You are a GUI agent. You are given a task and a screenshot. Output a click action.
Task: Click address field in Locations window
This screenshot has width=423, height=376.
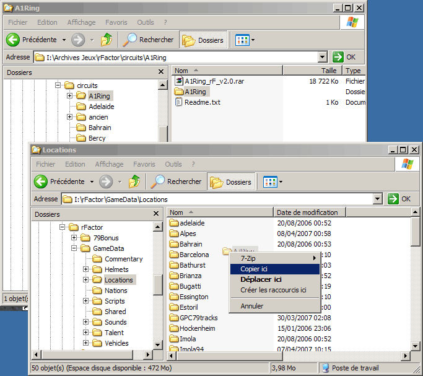(x=217, y=199)
